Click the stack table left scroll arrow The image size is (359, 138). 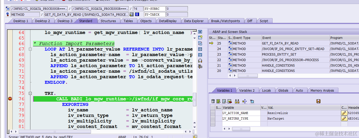(230, 76)
